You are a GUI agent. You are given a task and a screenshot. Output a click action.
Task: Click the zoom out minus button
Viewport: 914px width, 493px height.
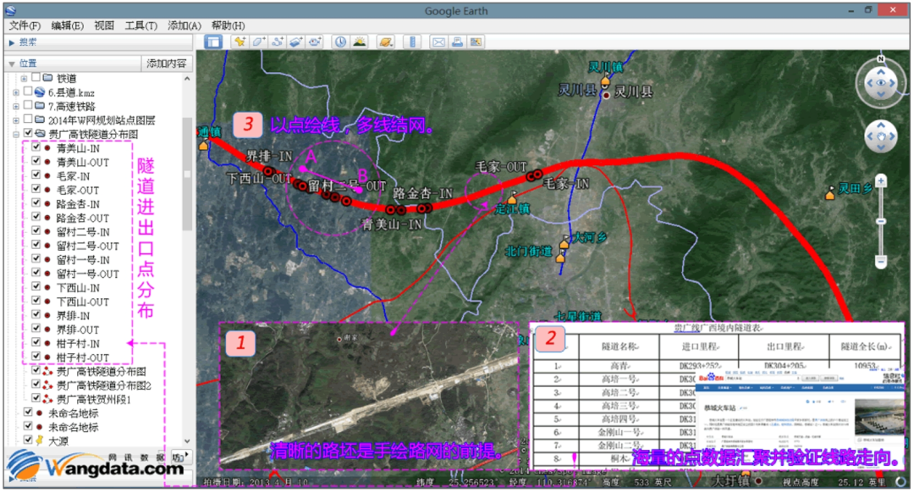[881, 262]
